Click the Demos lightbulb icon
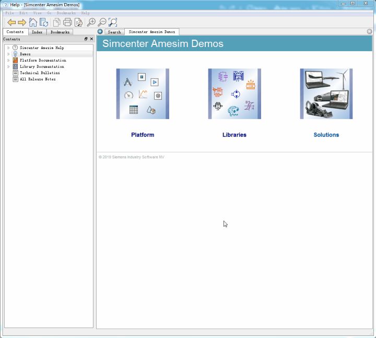The image size is (376, 338). 15,54
